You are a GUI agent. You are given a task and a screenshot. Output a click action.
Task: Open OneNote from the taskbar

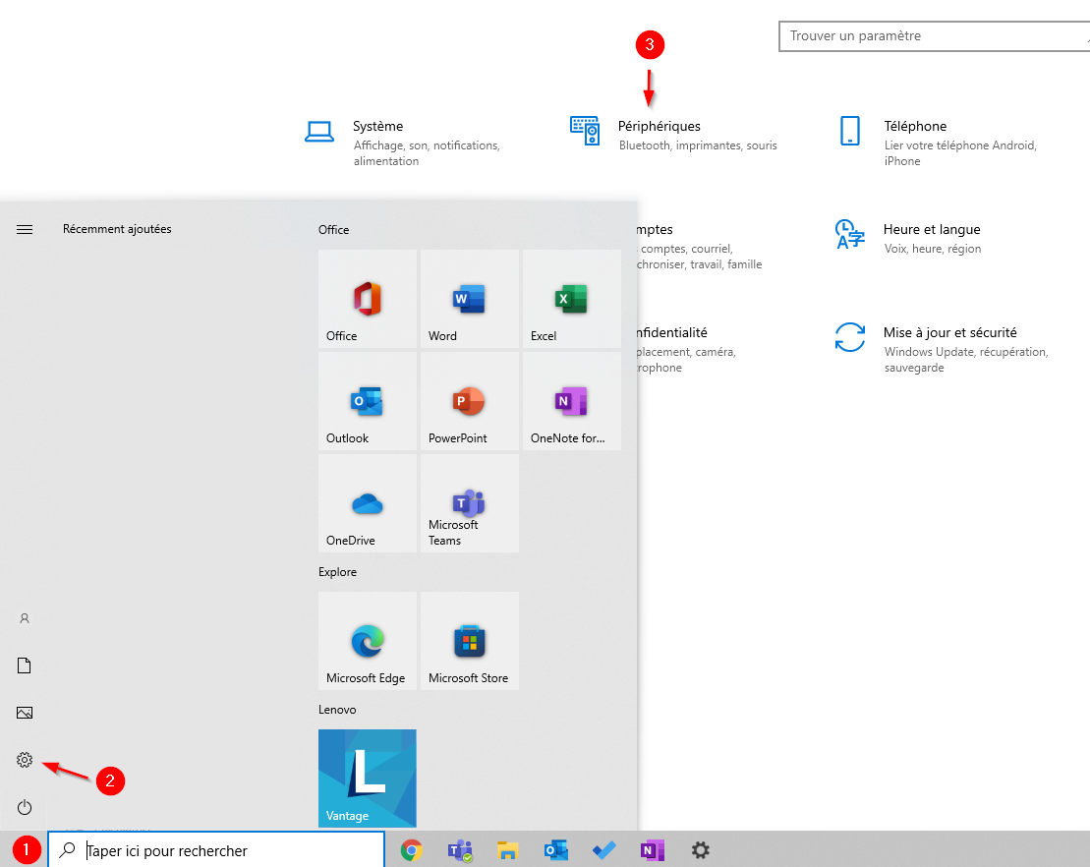click(x=652, y=849)
